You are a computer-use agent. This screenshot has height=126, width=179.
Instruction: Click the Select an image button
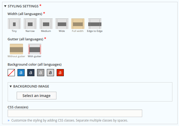[x=37, y=95]
